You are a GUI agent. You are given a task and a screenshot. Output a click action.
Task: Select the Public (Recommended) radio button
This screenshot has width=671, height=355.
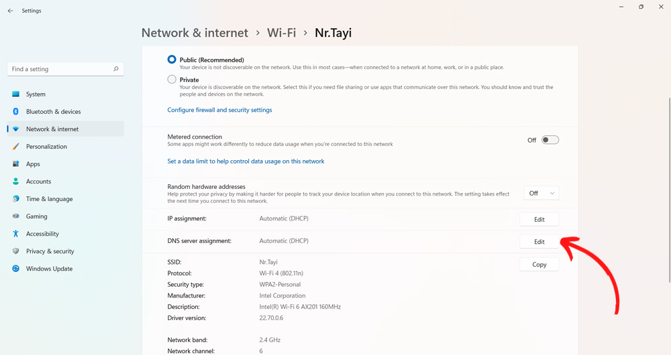coord(172,60)
